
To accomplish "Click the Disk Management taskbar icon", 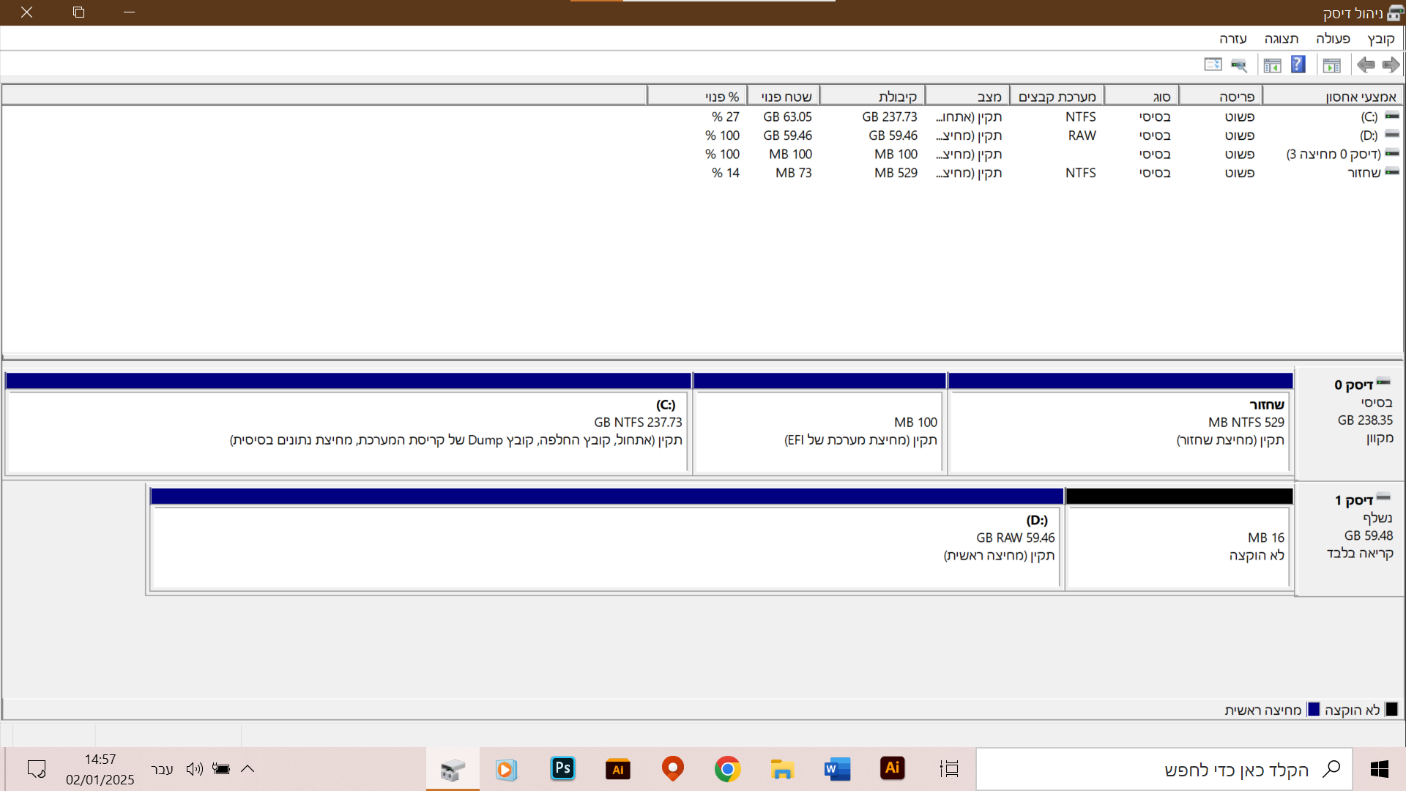I will point(453,769).
